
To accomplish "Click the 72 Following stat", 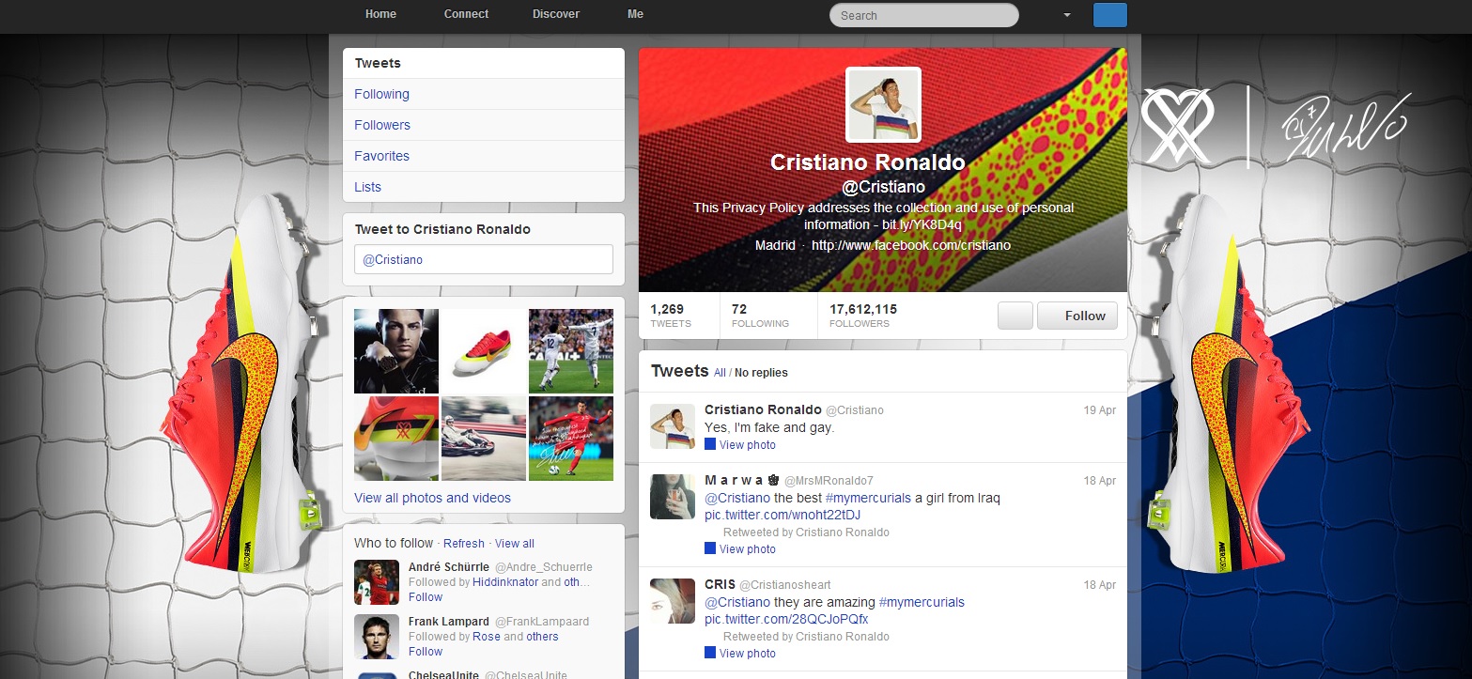I will [x=760, y=316].
